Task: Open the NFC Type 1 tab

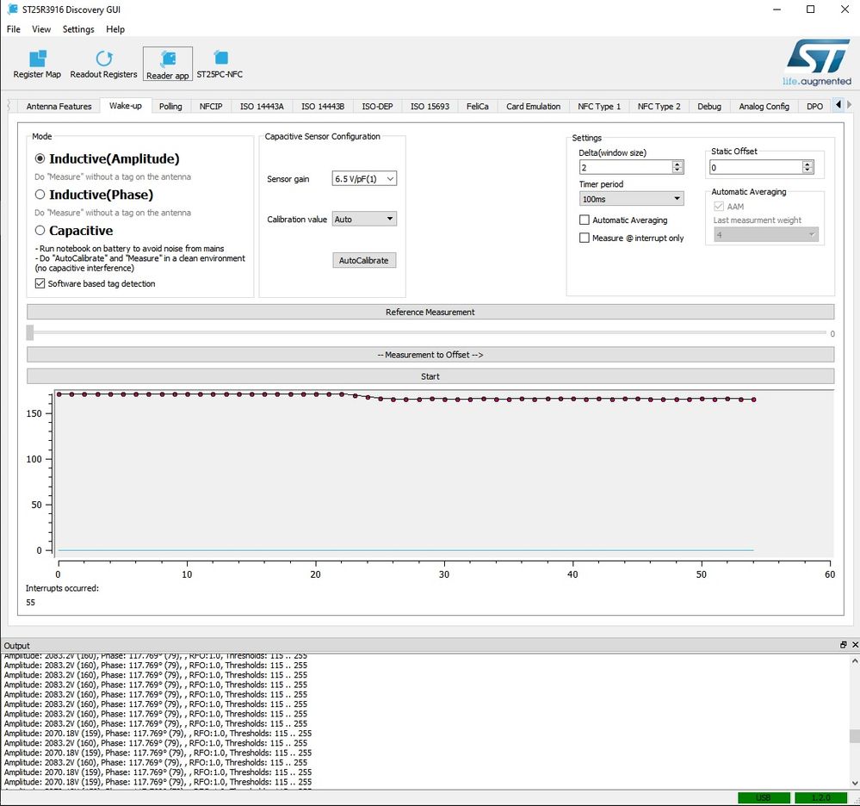Action: pos(599,107)
